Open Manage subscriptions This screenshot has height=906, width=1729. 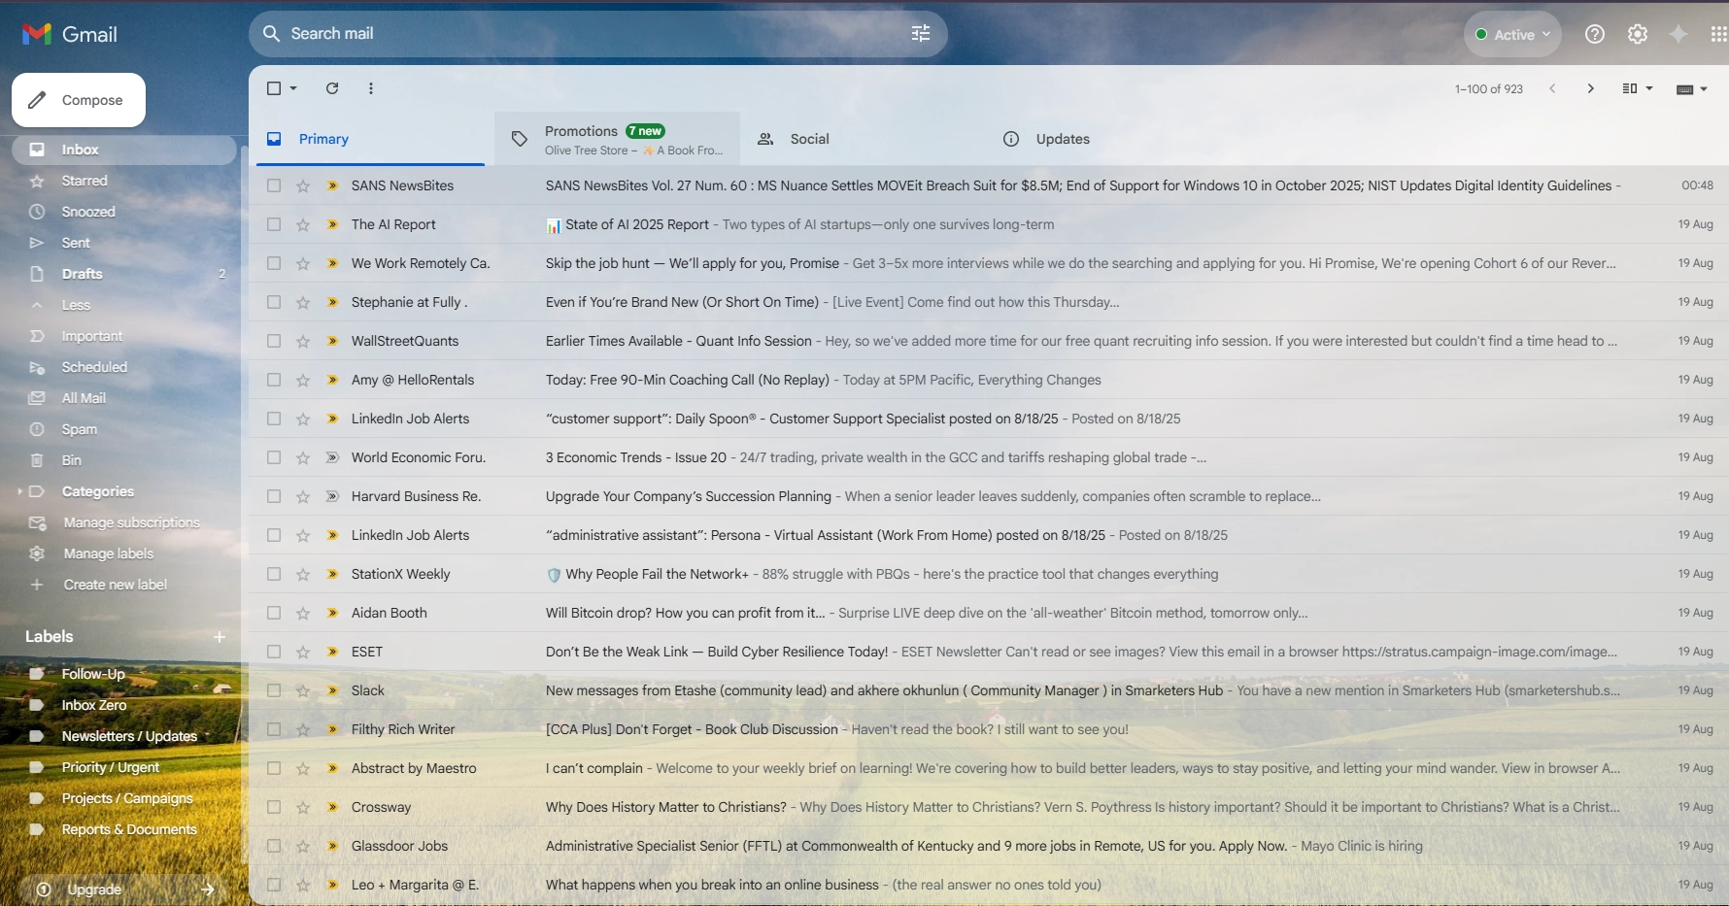[131, 522]
